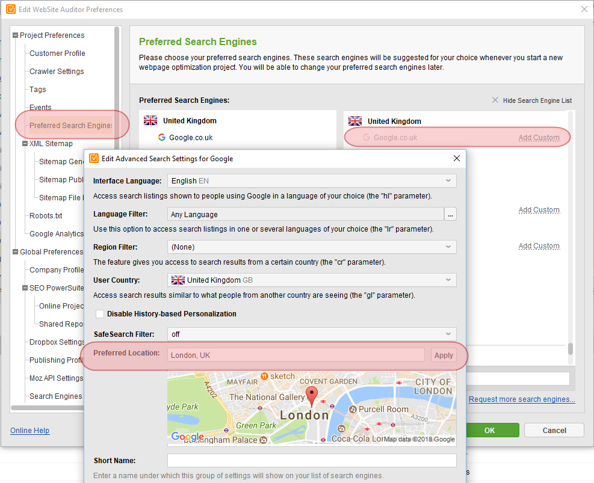Click the UK flag in the User Country field
Image resolution: width=594 pixels, height=483 pixels.
(178, 280)
